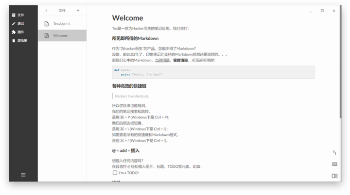Click the 文件 title in the note list header
Screen dimensions: 350x195
pos(62,11)
